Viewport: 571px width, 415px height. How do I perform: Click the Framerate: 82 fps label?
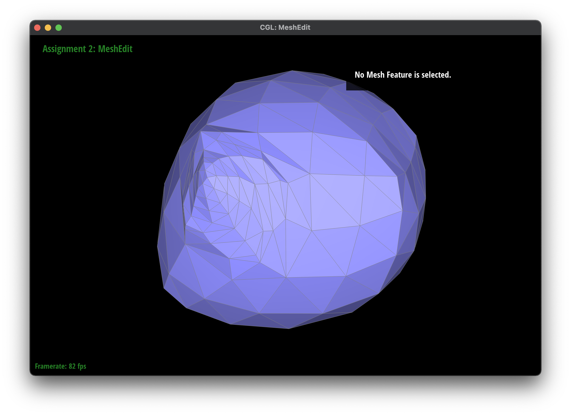pyautogui.click(x=60, y=366)
